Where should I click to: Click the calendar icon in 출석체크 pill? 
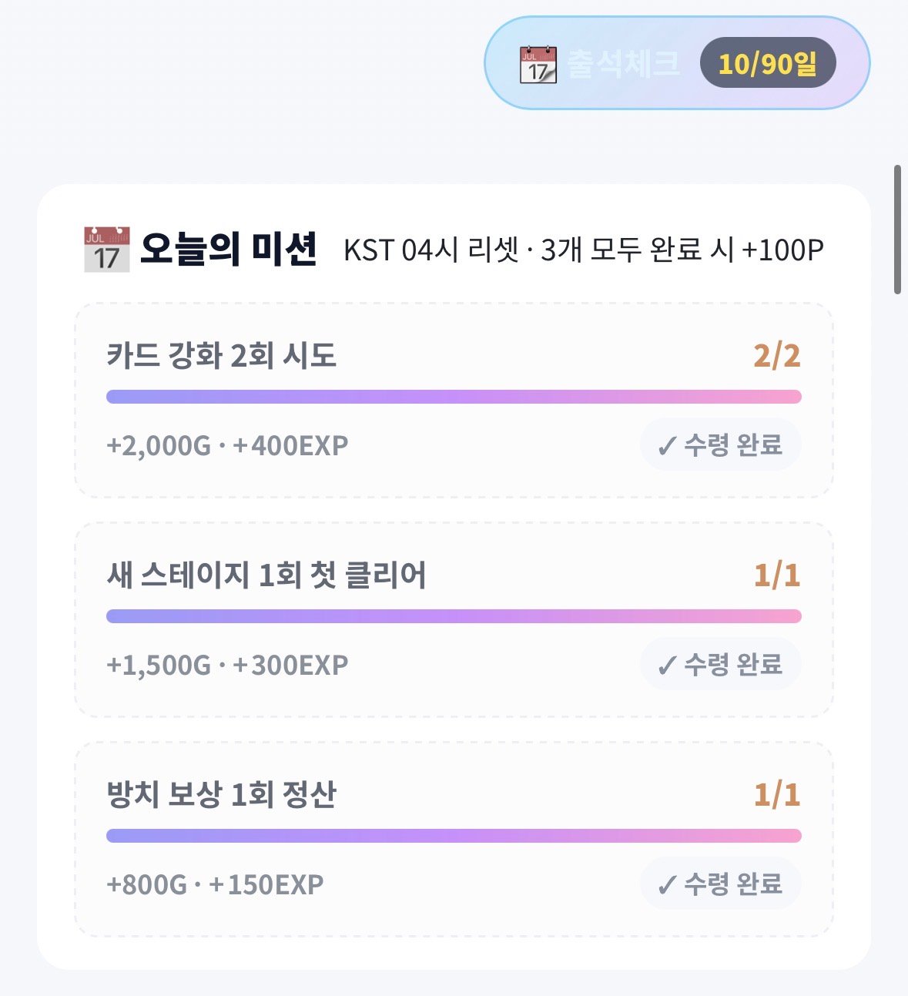[x=538, y=64]
